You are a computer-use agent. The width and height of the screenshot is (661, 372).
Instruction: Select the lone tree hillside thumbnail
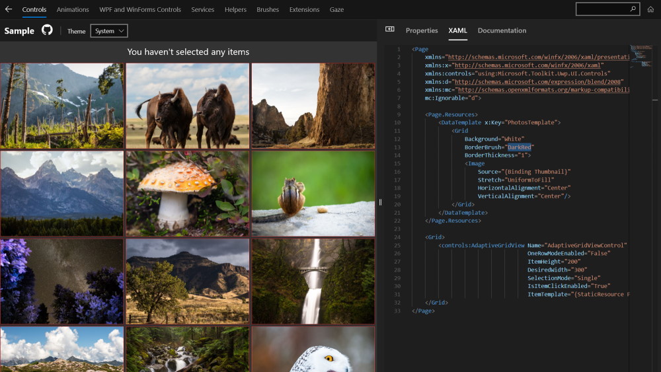(188, 281)
